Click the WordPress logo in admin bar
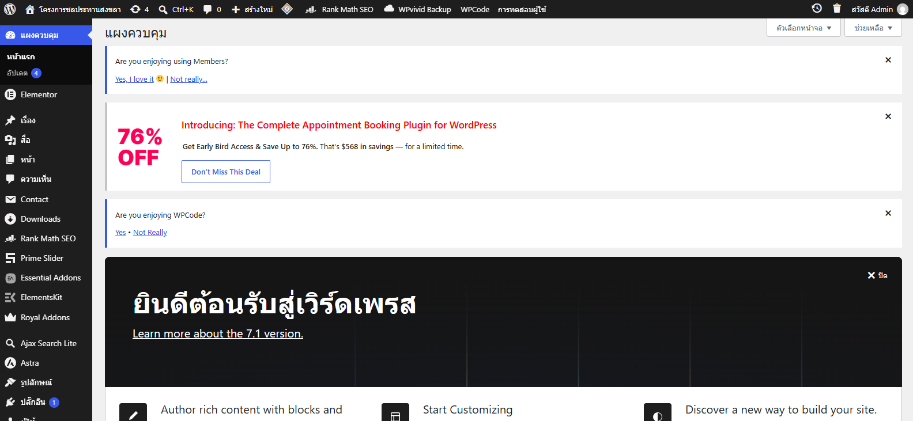The width and height of the screenshot is (913, 421). click(10, 9)
